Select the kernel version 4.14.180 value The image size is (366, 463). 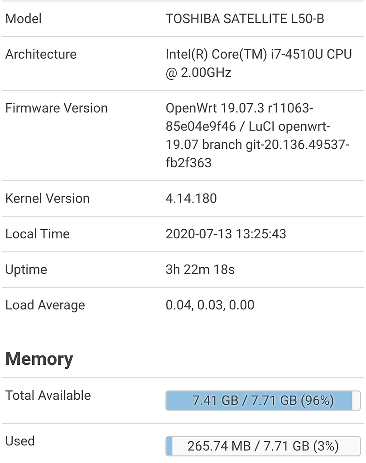[191, 198]
